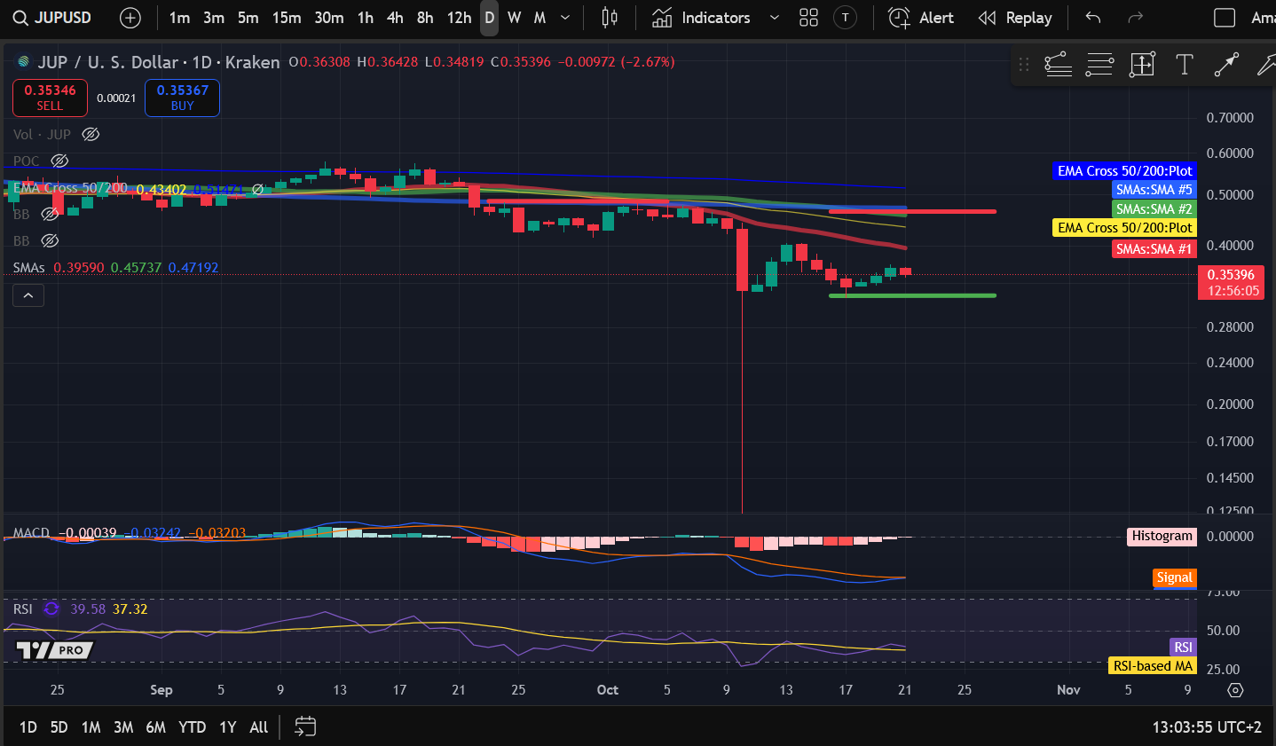Open the go to date calendar icon

(x=305, y=726)
